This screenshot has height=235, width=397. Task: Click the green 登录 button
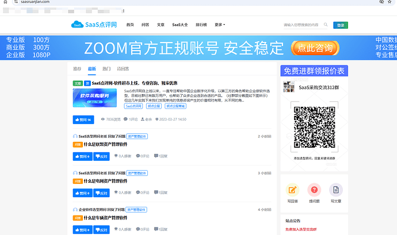click(341, 25)
